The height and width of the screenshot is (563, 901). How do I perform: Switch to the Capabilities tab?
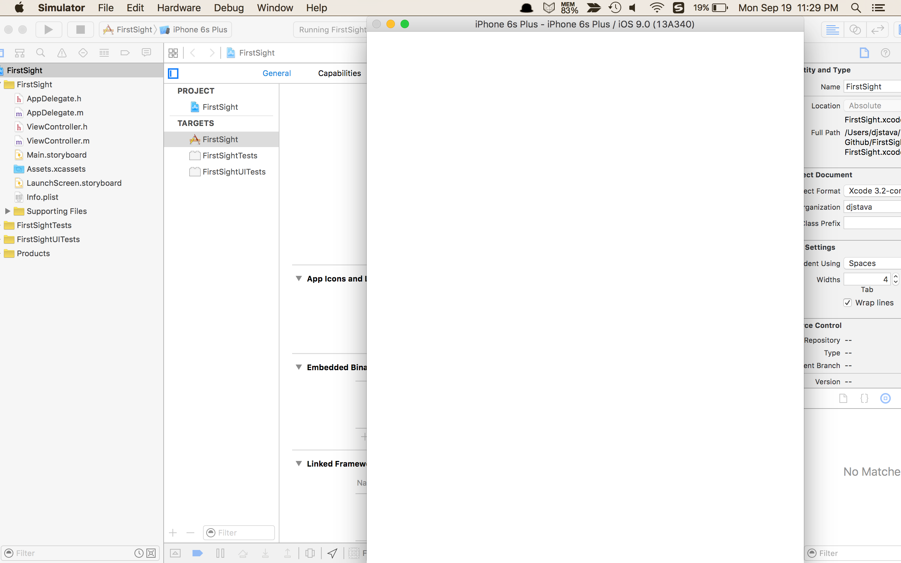click(339, 73)
